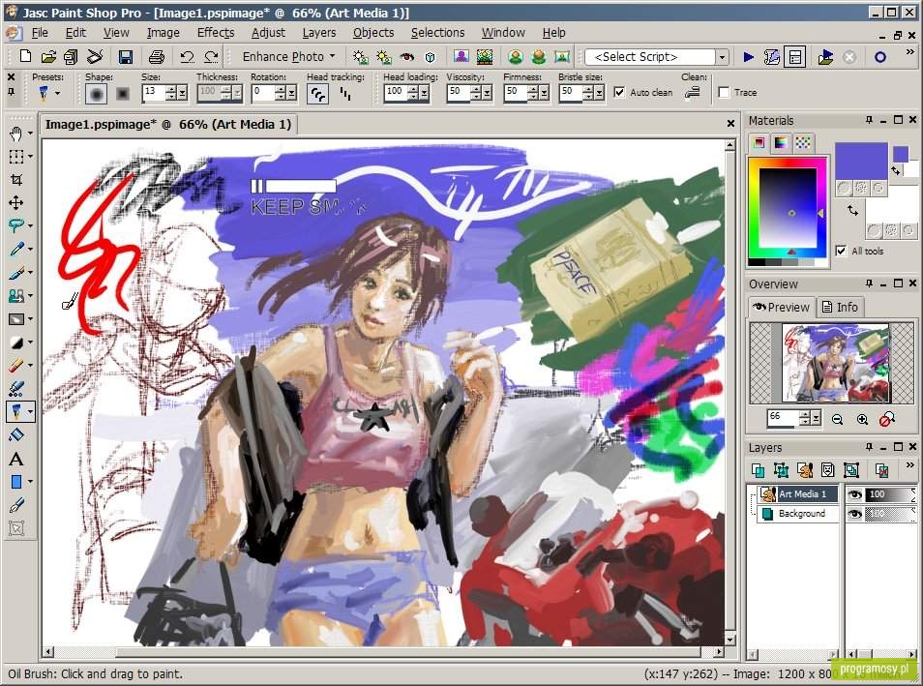Select the Clone Brush tool
This screenshot has width=923, height=686.
15,296
